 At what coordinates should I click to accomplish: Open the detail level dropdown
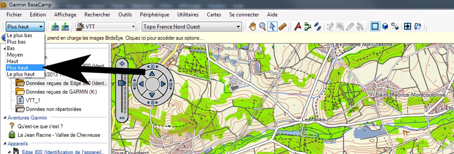pyautogui.click(x=25, y=27)
